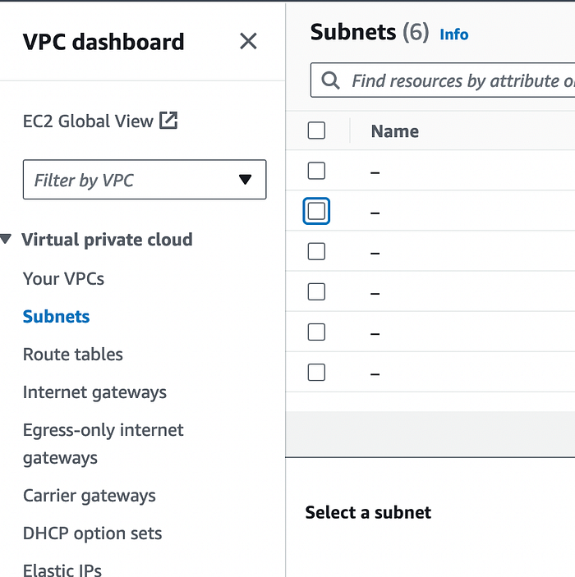The width and height of the screenshot is (575, 577).
Task: Select the third subnet row checkbox
Action: pyautogui.click(x=316, y=251)
